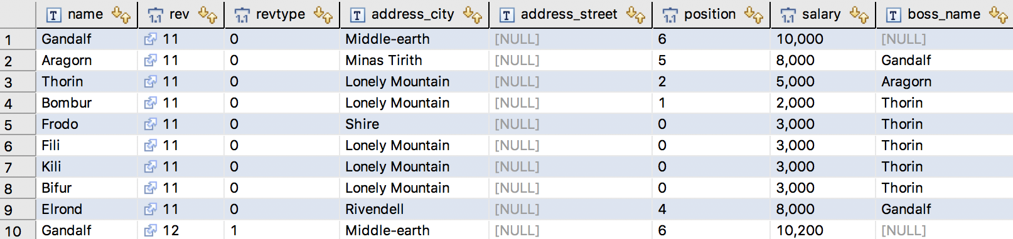Screen dimensions: 1013x239
Task: Click numeric type icon beside salary header
Action: [788, 15]
